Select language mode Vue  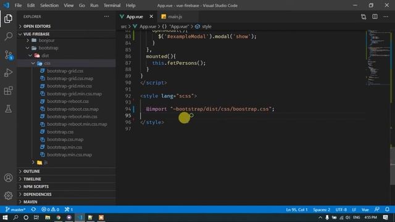pyautogui.click(x=365, y=210)
